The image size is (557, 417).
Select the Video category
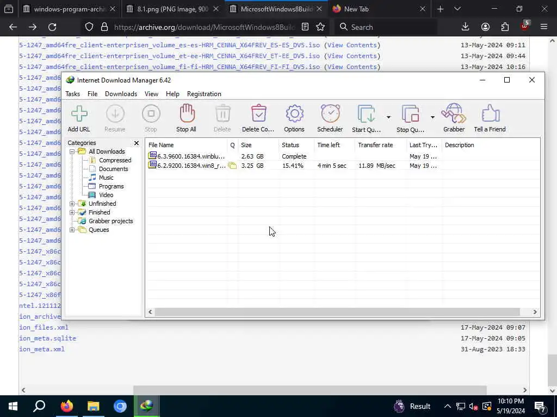(106, 195)
